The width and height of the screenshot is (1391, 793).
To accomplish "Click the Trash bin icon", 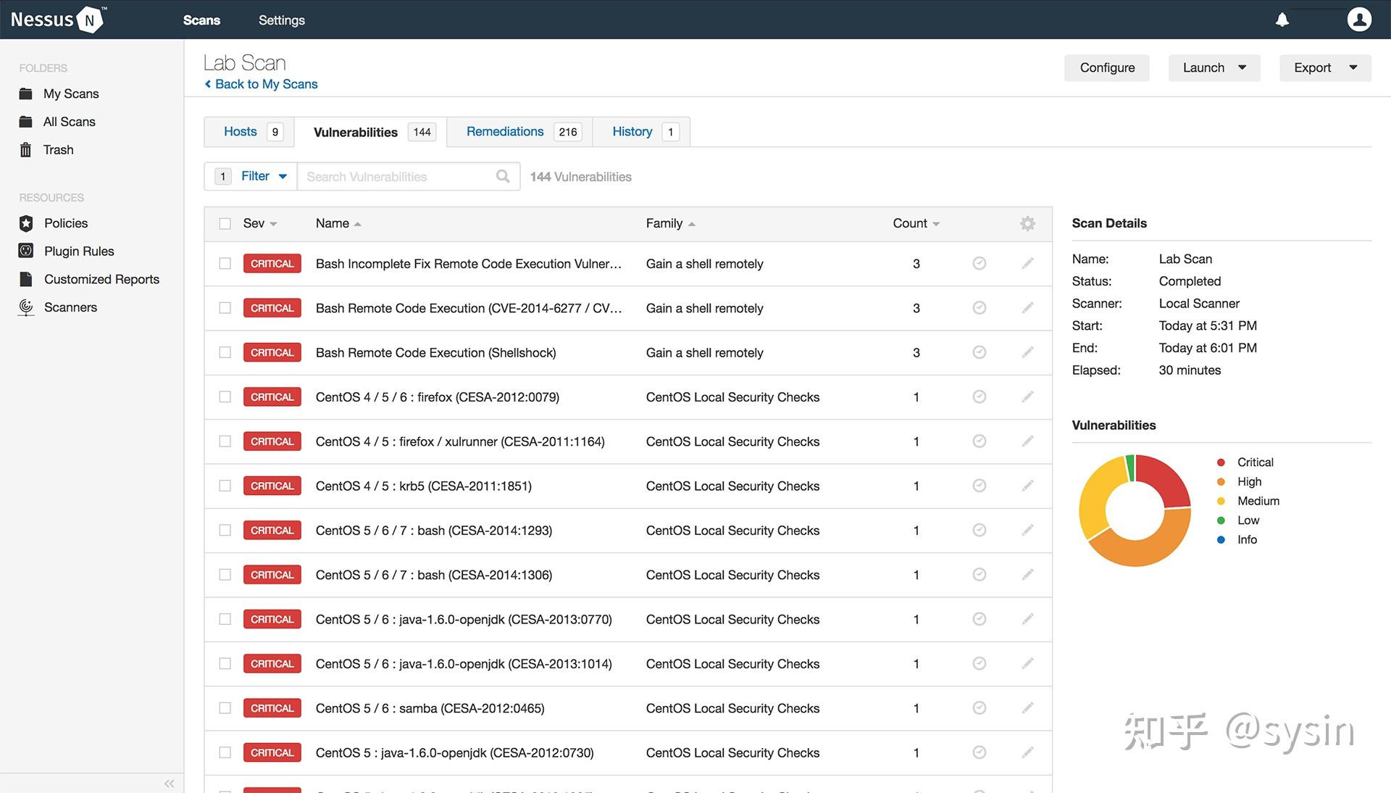I will click(26, 150).
